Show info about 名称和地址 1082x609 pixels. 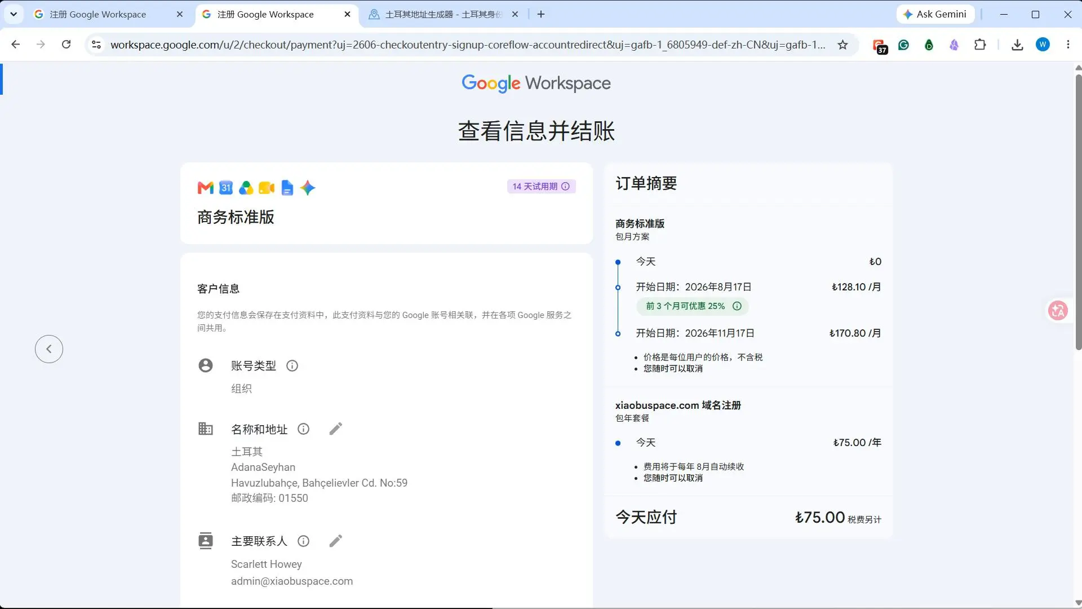click(x=303, y=429)
